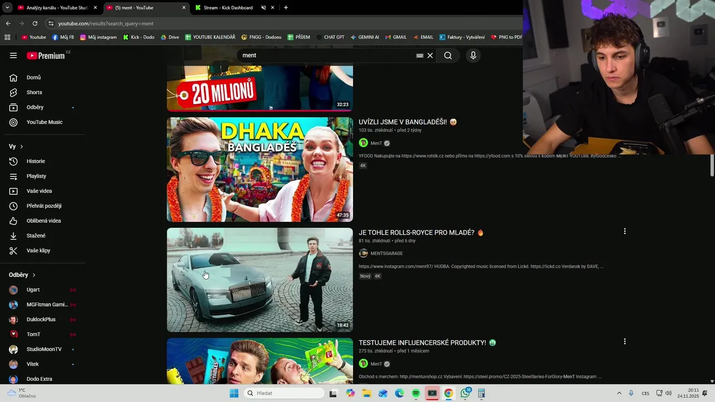Open WhatsApp from the taskbar
715x402 pixels.
click(465, 393)
